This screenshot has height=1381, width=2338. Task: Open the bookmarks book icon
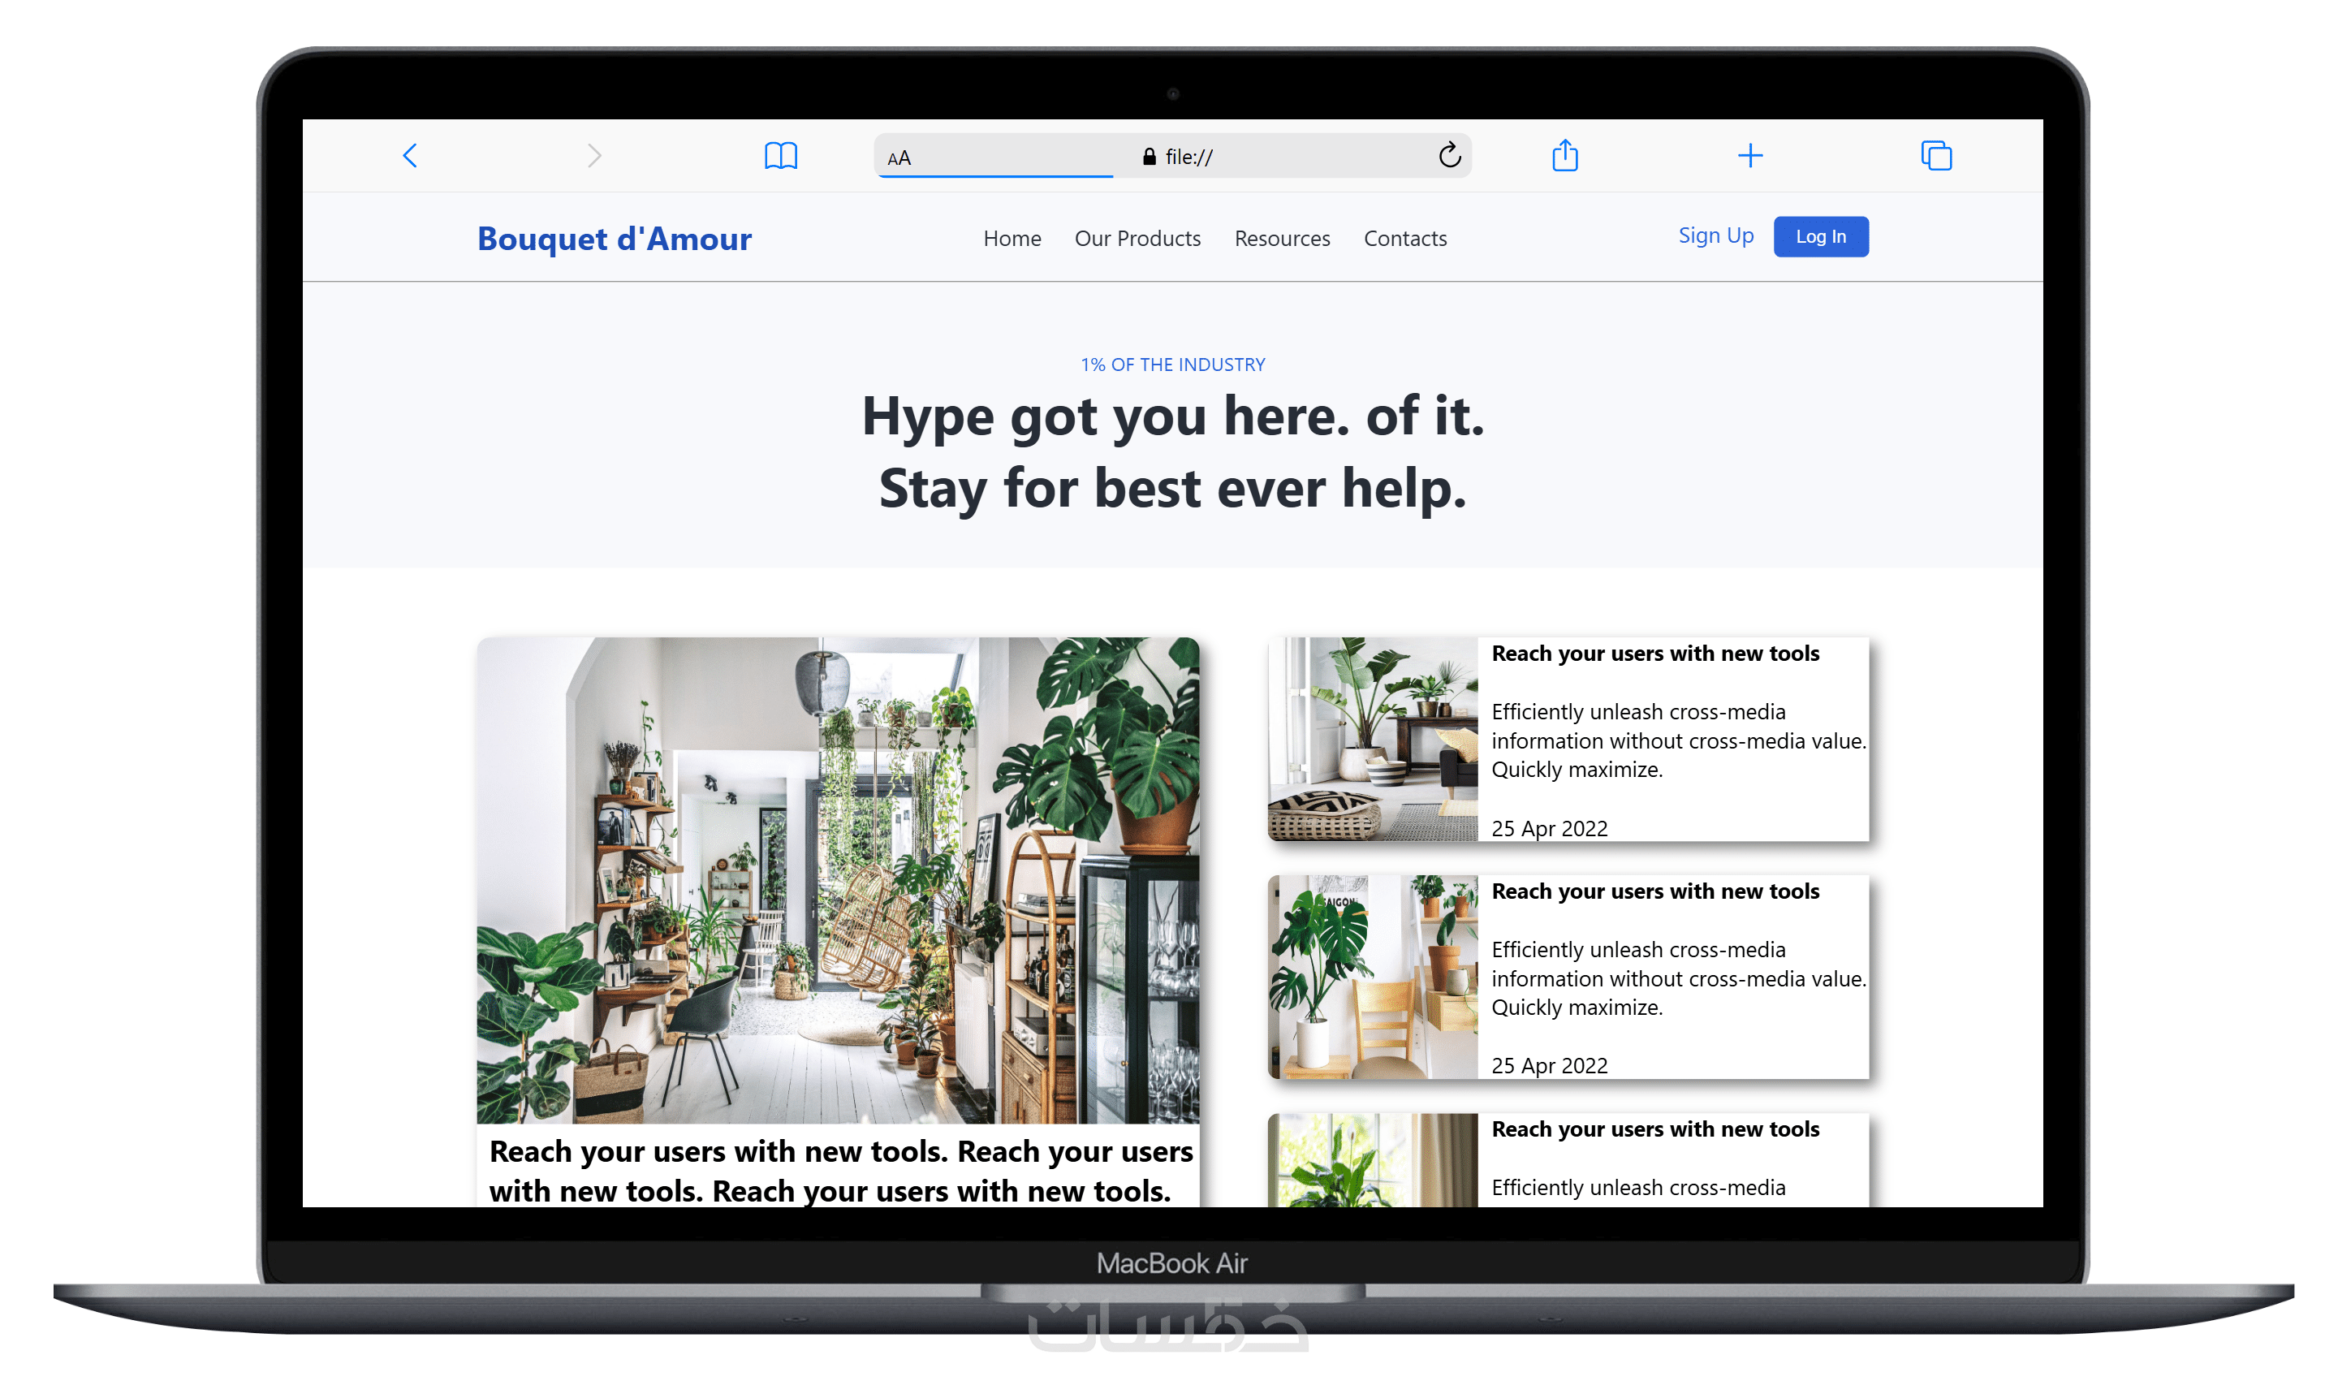[781, 155]
